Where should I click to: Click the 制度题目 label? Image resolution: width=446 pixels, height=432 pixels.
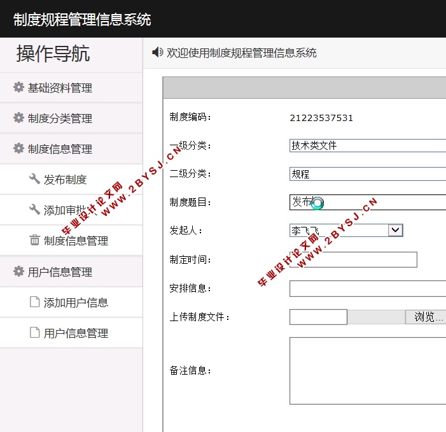point(190,202)
